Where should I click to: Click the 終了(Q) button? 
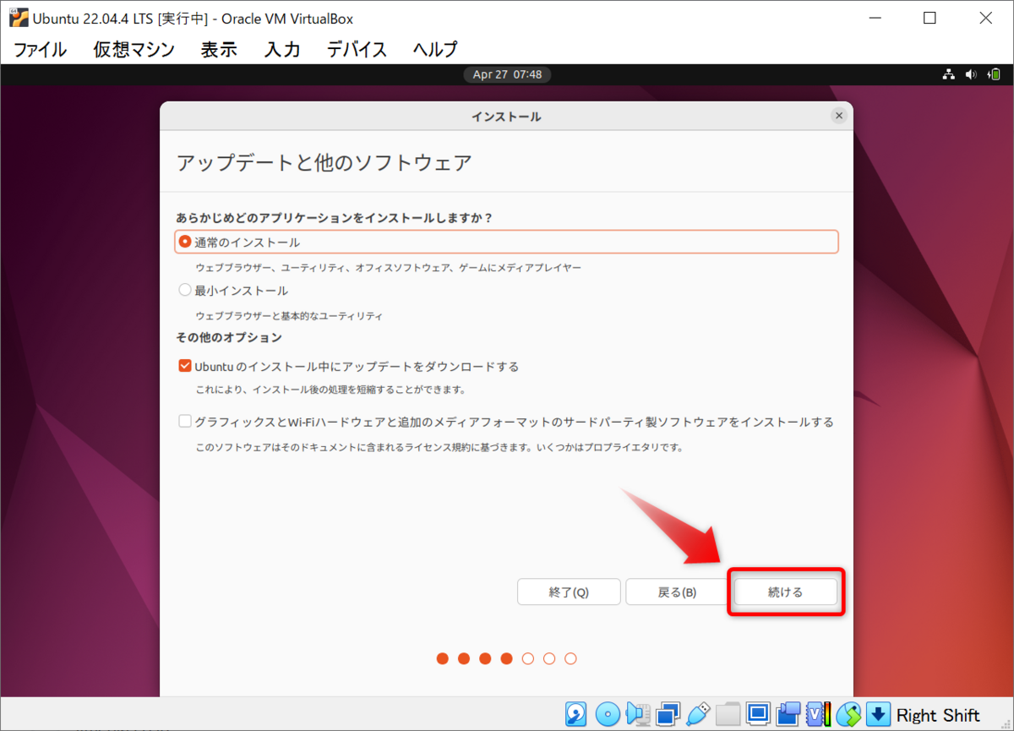click(569, 592)
